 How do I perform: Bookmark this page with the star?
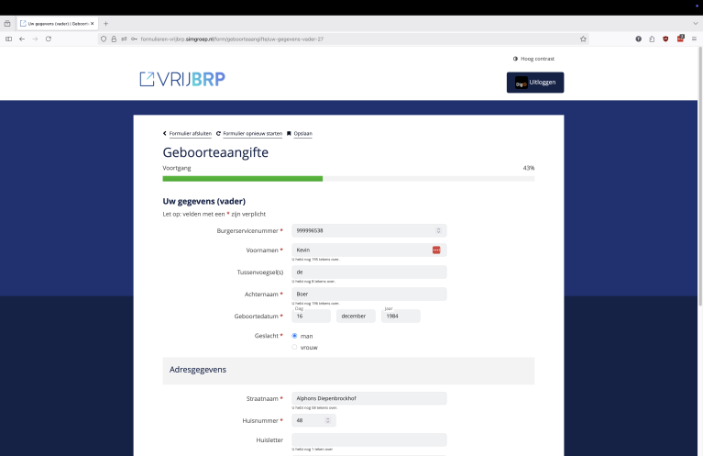pyautogui.click(x=583, y=39)
